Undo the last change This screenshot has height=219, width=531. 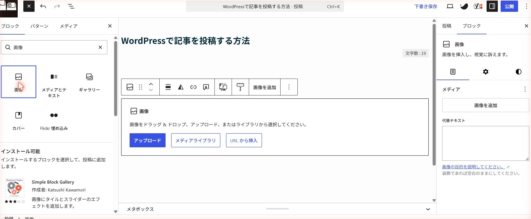43,6
